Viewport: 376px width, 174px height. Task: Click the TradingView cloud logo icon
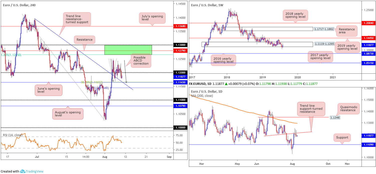coord(22,171)
